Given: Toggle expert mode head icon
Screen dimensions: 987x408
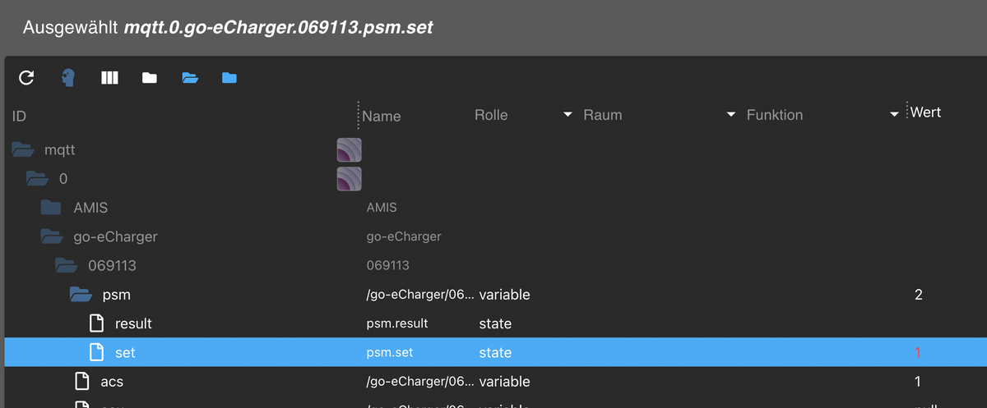Looking at the screenshot, I should (68, 78).
